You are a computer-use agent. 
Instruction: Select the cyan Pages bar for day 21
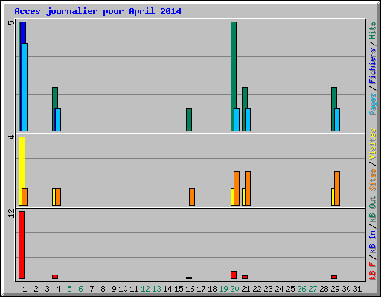[x=248, y=120]
